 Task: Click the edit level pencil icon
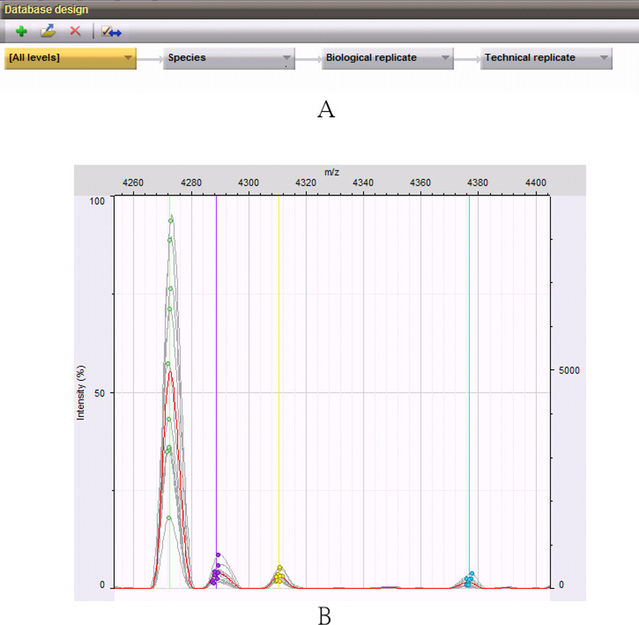(x=48, y=31)
